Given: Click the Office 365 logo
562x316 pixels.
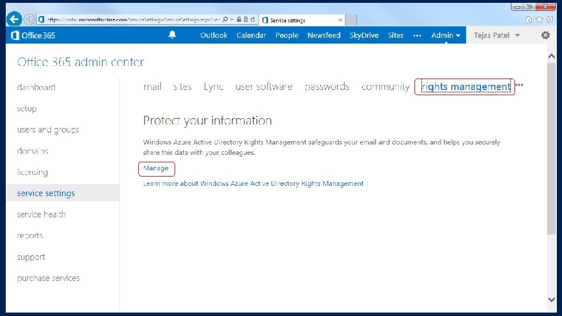Looking at the screenshot, I should (33, 35).
